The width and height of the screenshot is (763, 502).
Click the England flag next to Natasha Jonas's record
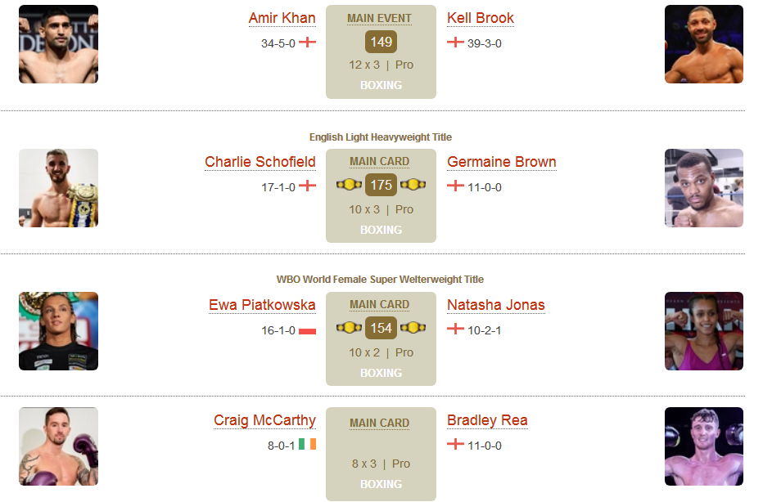click(455, 329)
